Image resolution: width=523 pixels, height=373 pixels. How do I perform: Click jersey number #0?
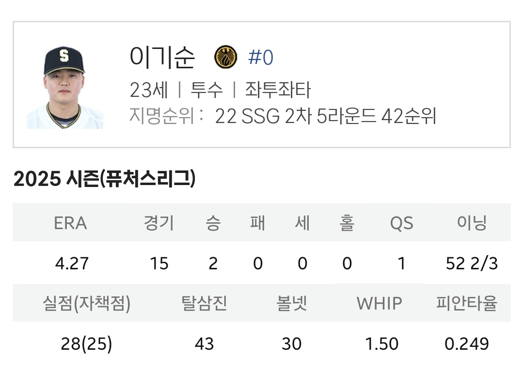pos(261,57)
